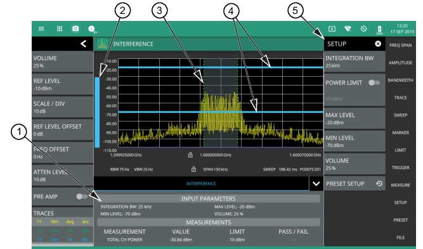This screenshot has width=423, height=249.
Task: Open the hamburger menu icon
Action: pos(41,29)
